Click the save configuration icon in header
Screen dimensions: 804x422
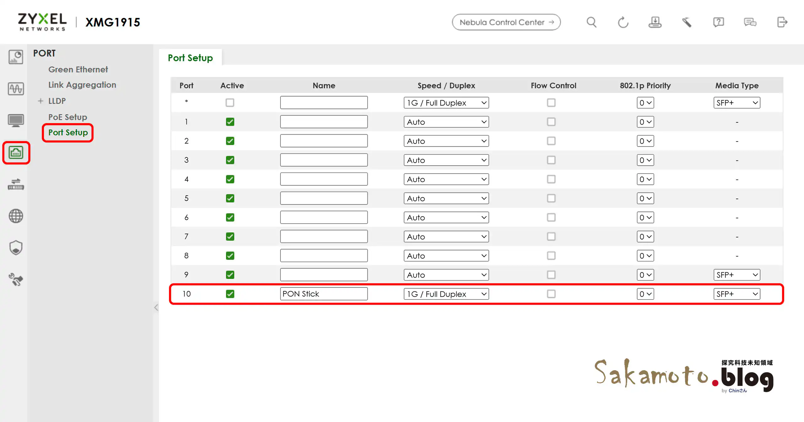click(x=655, y=22)
